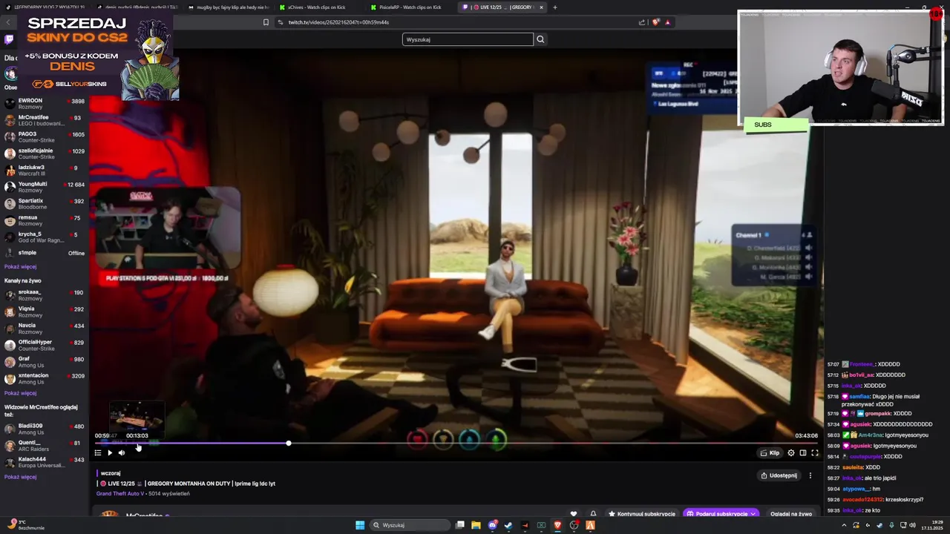The height and width of the screenshot is (534, 950).
Task: Click Kontynuuj subskrypcję button
Action: point(642,513)
